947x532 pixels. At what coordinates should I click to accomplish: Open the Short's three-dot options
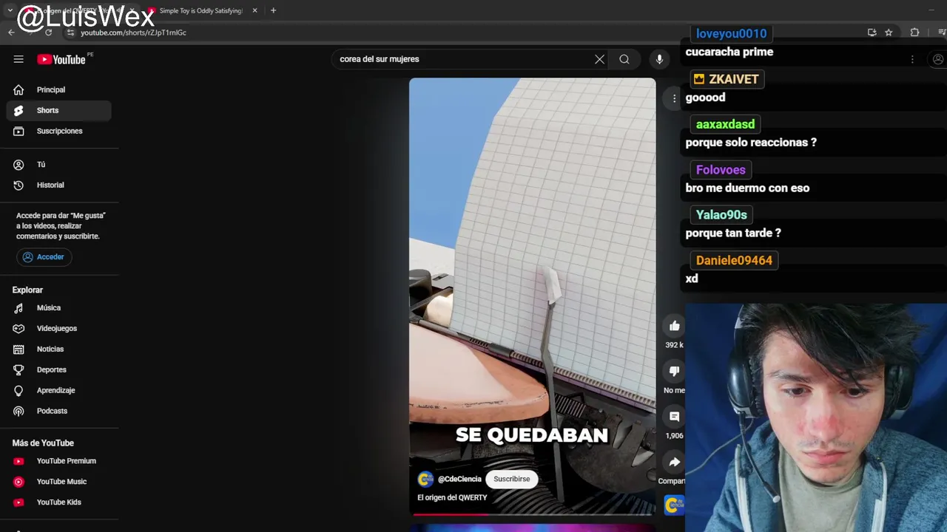tap(674, 98)
